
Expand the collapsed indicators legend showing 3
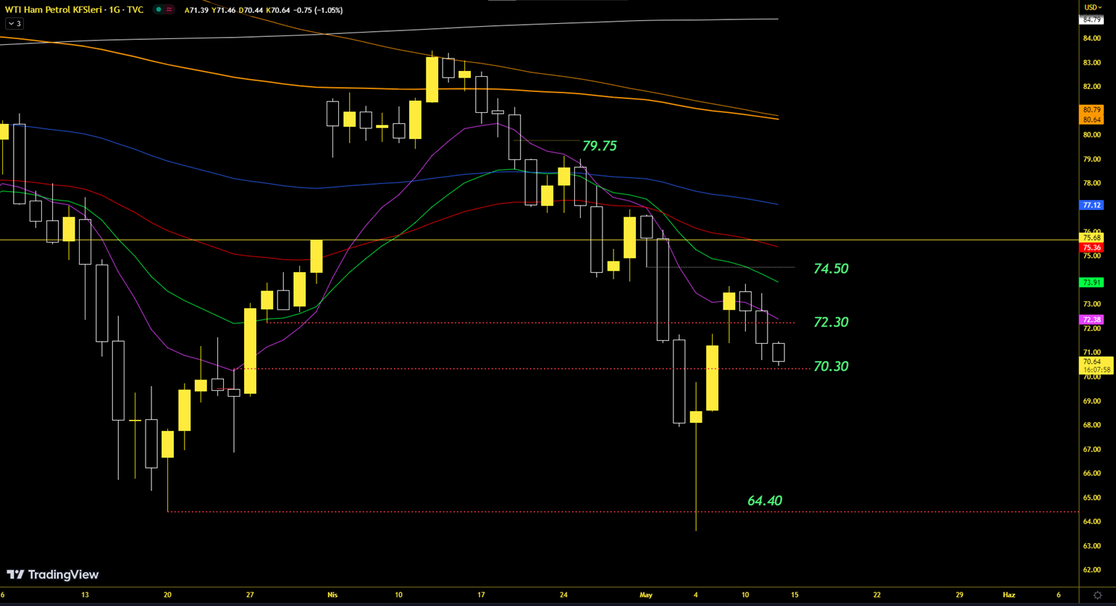point(14,24)
